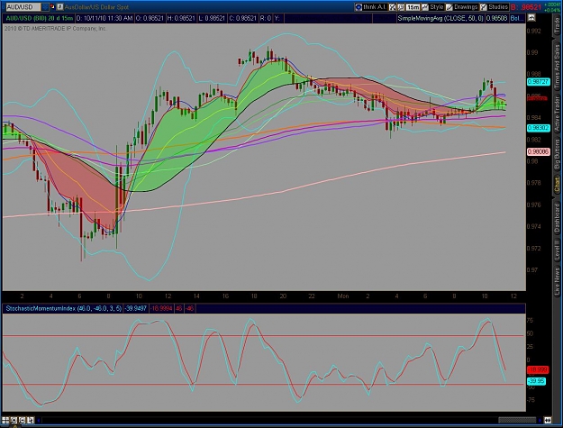The width and height of the screenshot is (563, 428).
Task: Open the Chat side tab
Action: (x=557, y=185)
